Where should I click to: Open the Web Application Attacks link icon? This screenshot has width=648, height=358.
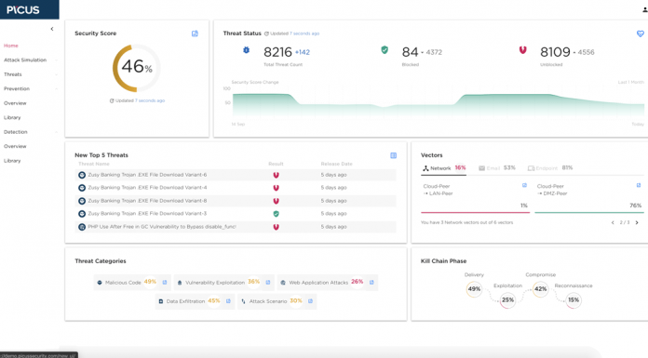pos(371,283)
